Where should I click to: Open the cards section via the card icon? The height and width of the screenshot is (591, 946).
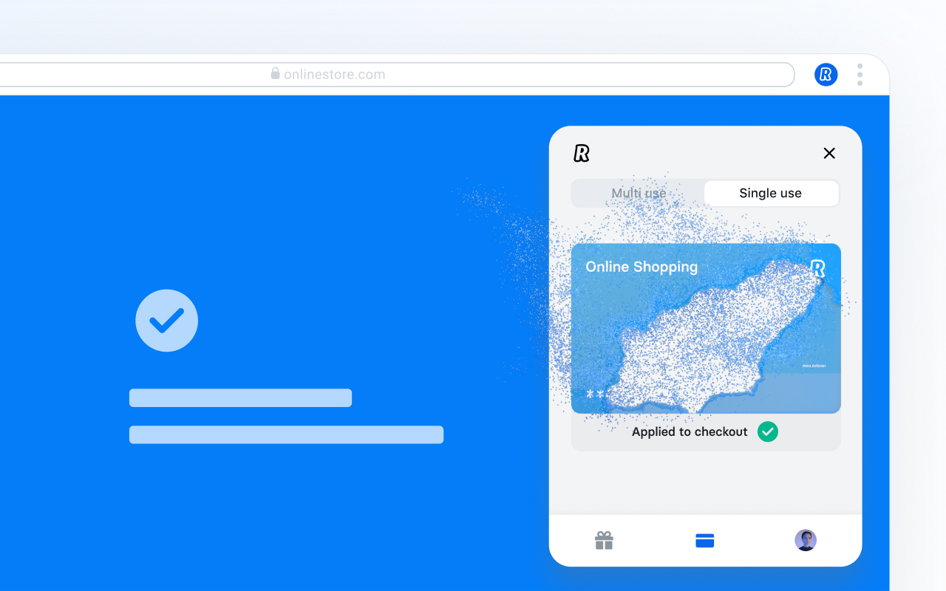[704, 540]
